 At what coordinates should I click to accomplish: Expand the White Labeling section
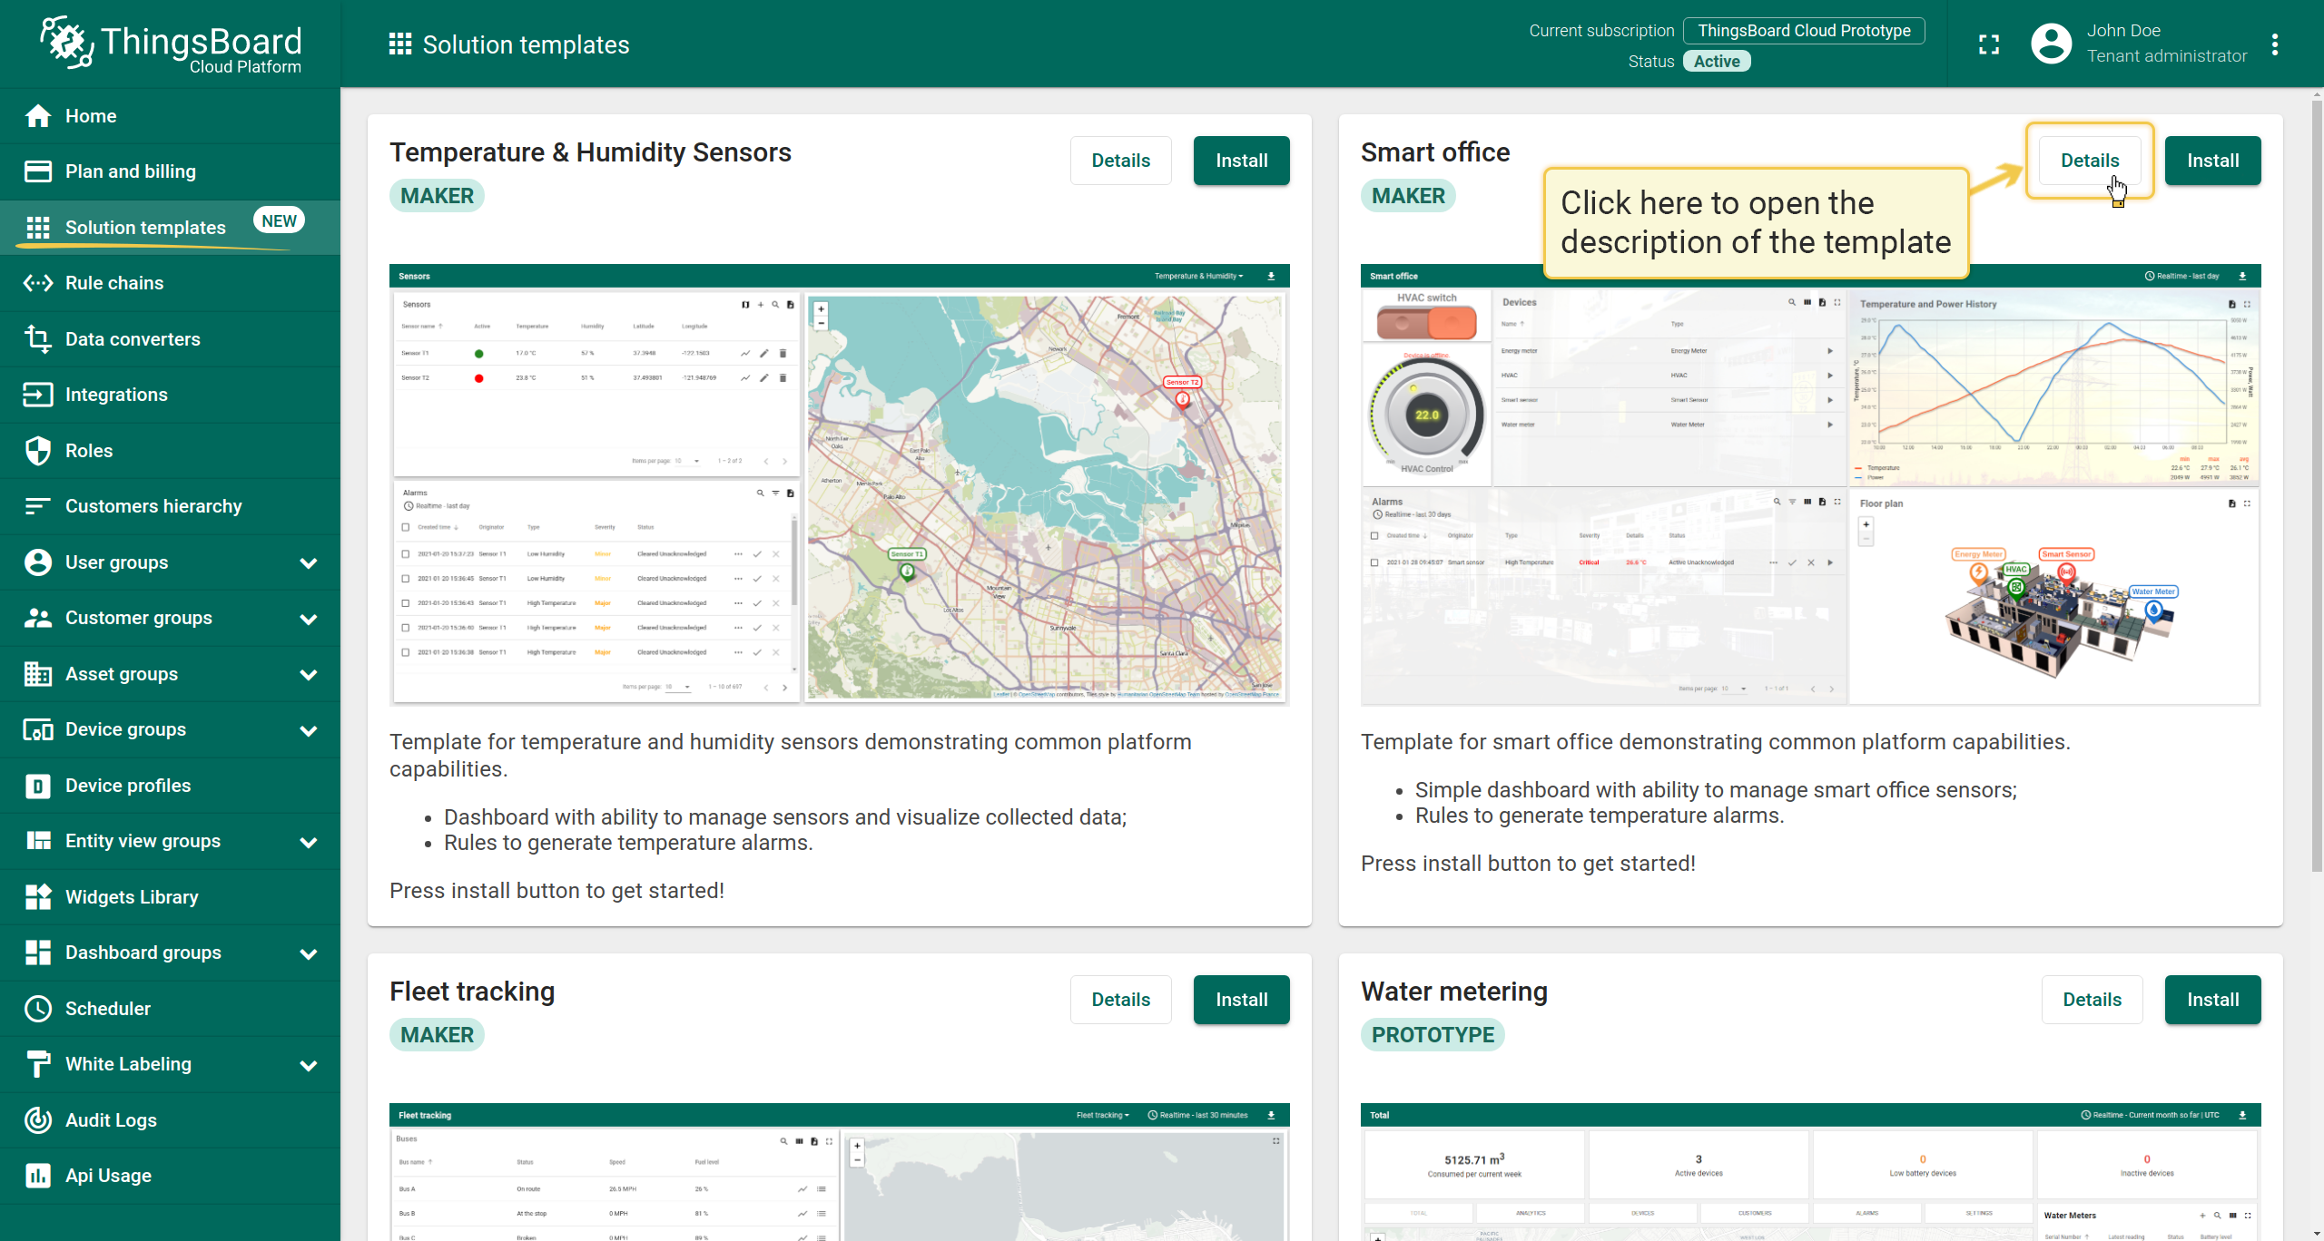click(309, 1065)
